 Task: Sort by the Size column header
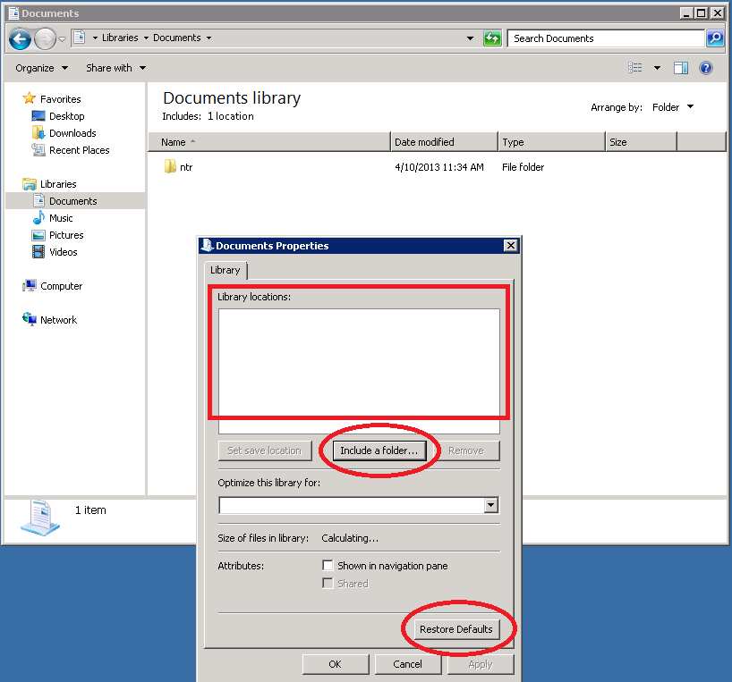click(641, 142)
